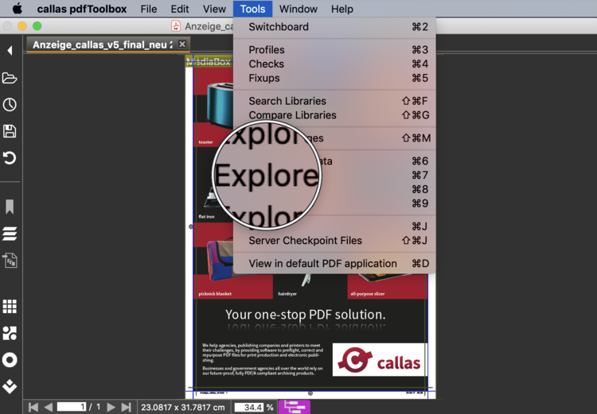
Task: Choose Compare Libraries menu item
Action: point(334,114)
